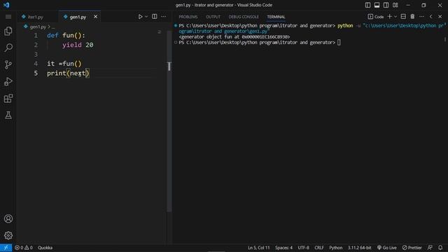Move the panel with the left chevron

click(x=431, y=17)
